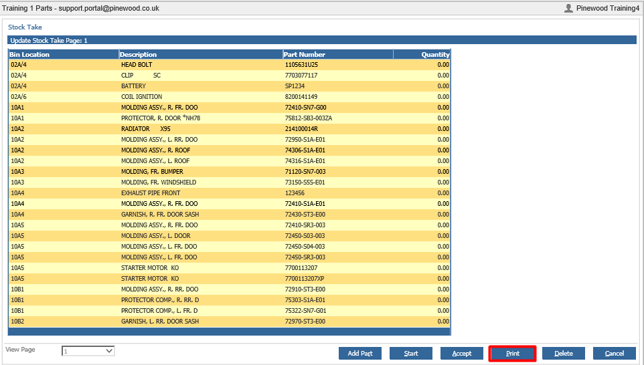Select the GARNISH, L. RR. DOOR SASH row

(x=230, y=322)
